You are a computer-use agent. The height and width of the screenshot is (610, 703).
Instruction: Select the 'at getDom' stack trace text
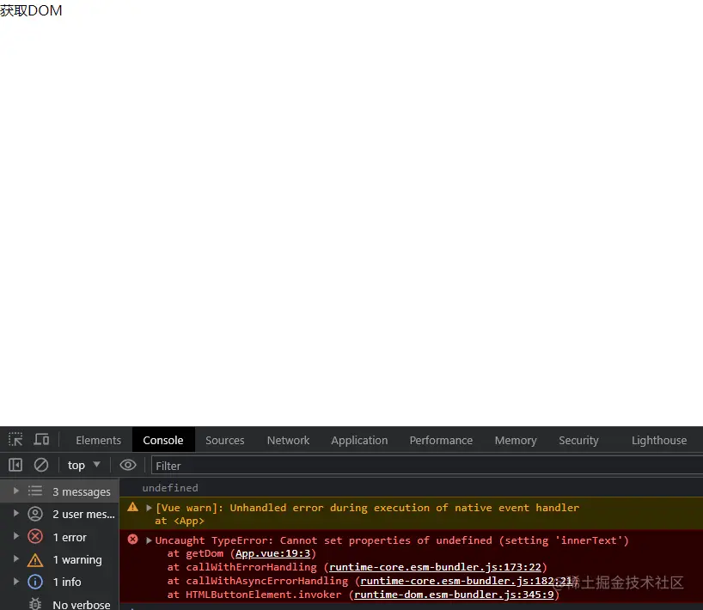(195, 553)
